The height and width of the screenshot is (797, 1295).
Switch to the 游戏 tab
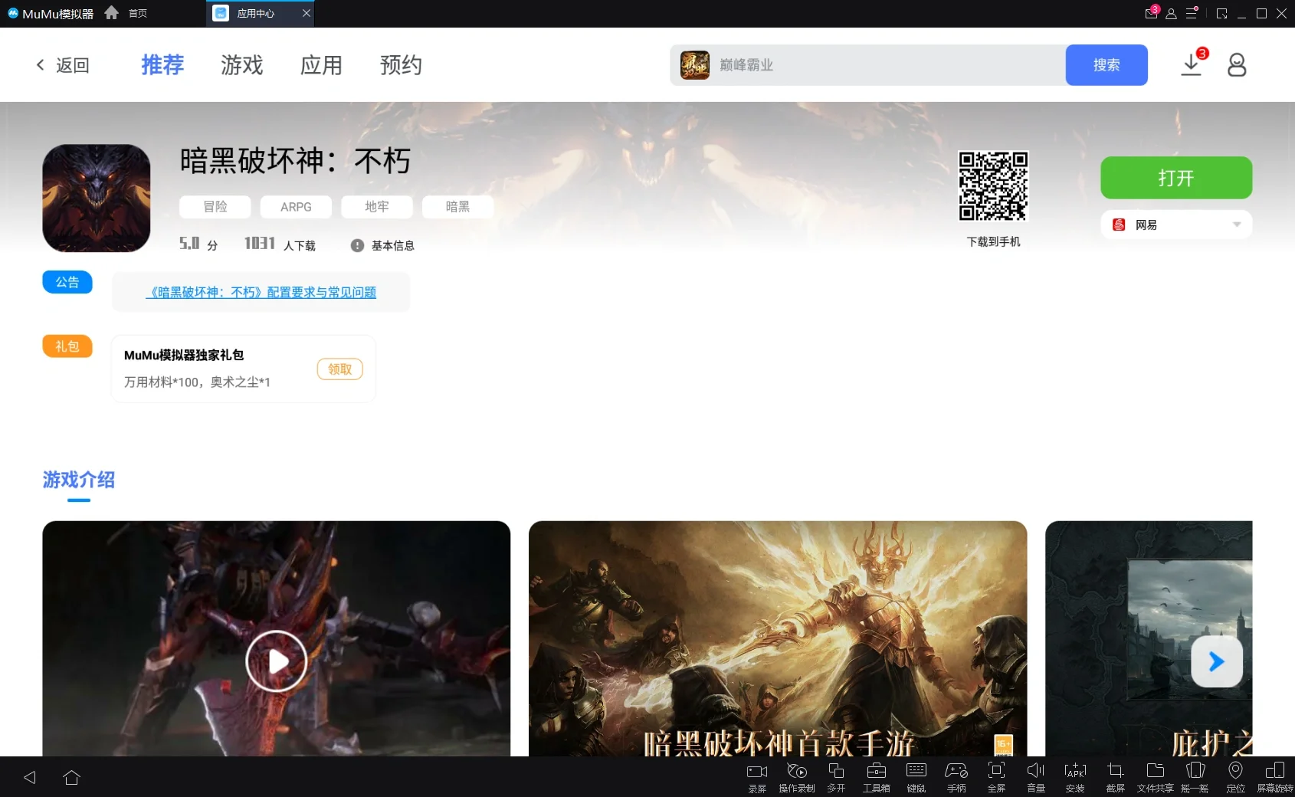242,65
